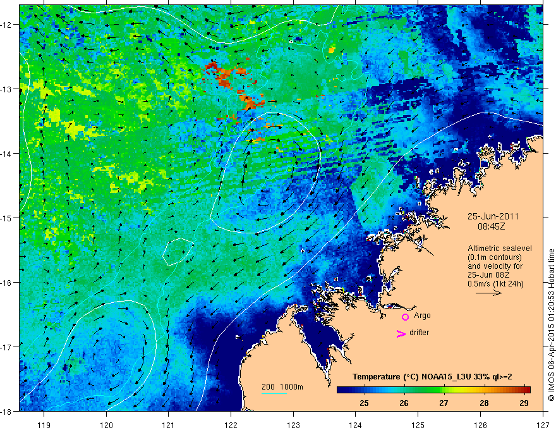Click the '-13' latitude axis label
The image size is (556, 430).
pyautogui.click(x=7, y=89)
